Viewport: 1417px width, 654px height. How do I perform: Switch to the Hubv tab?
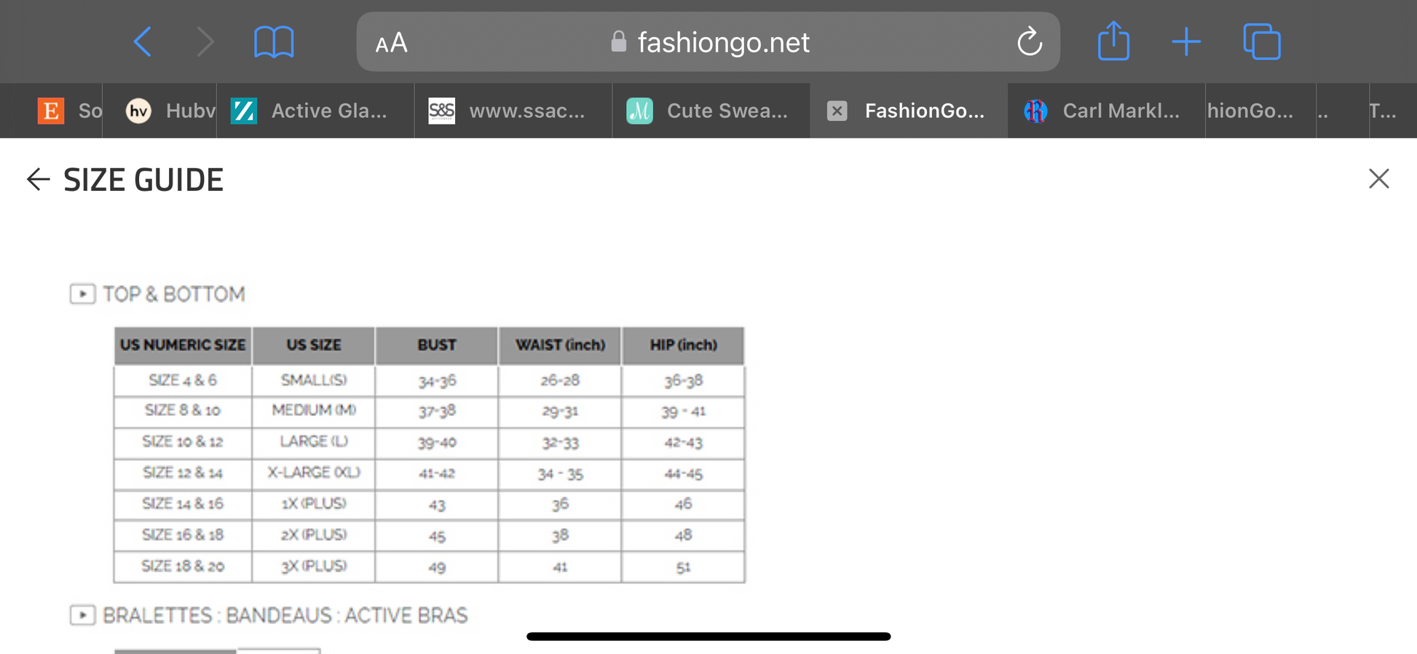pos(170,111)
